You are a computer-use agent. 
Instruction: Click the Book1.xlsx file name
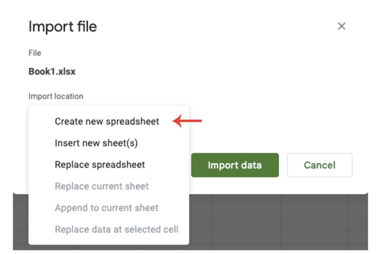click(52, 71)
